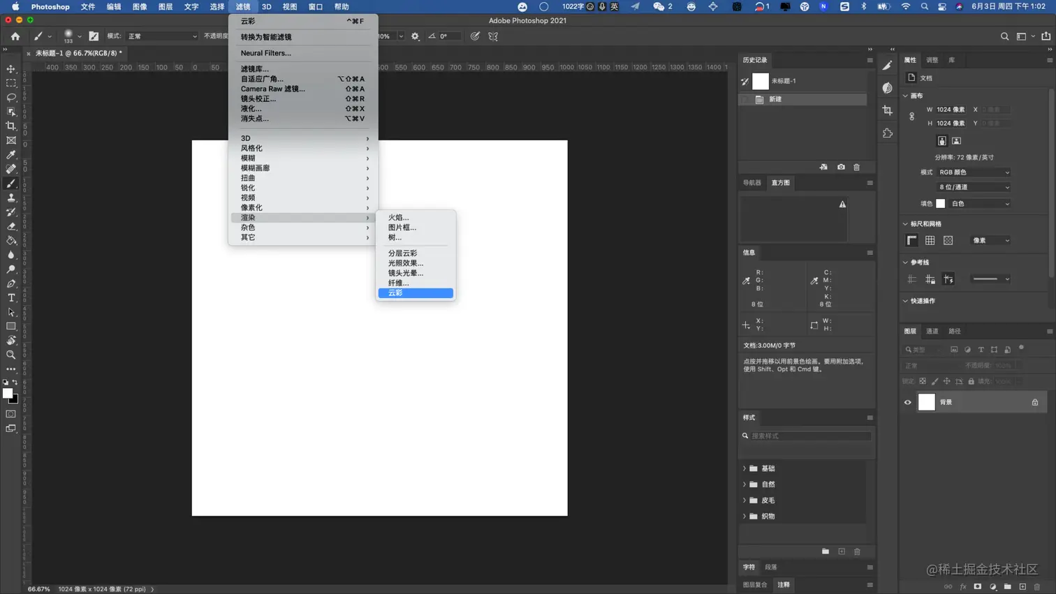Image resolution: width=1056 pixels, height=594 pixels.
Task: Click the white 填色 color swatch
Action: click(941, 204)
